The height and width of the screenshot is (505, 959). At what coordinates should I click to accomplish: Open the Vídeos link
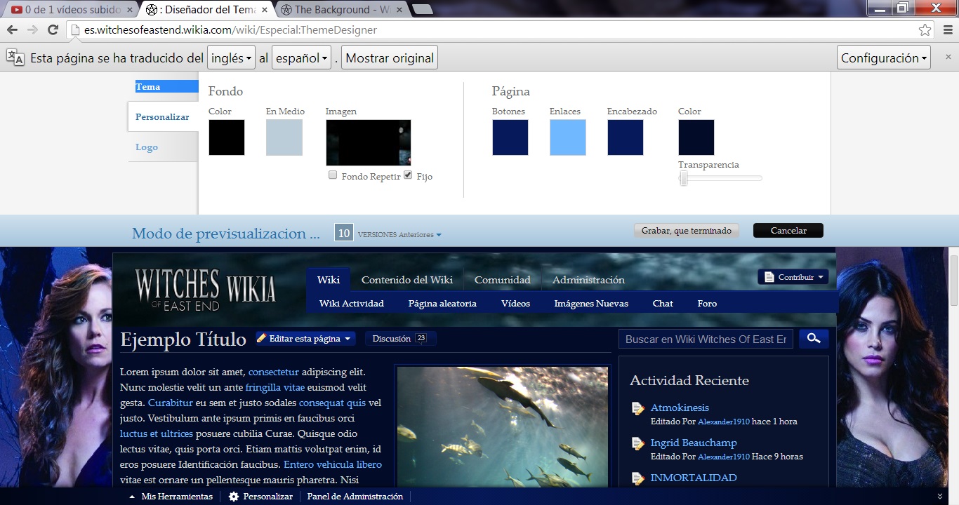(x=515, y=304)
